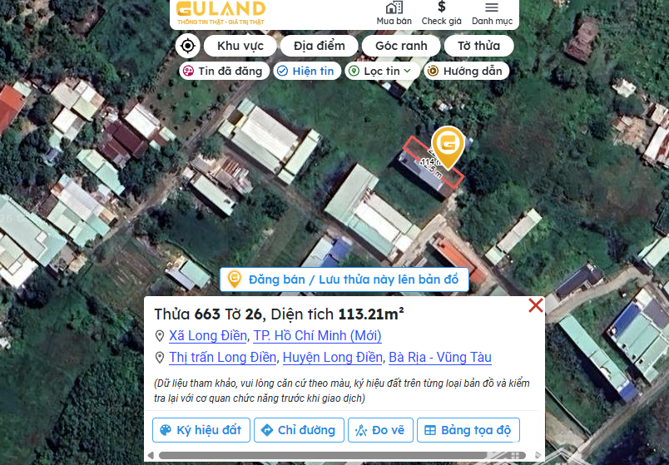Toggle the Hiện tin checkmark option

click(x=307, y=71)
